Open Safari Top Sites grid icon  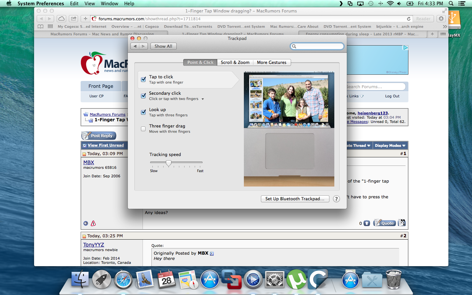pos(50,27)
